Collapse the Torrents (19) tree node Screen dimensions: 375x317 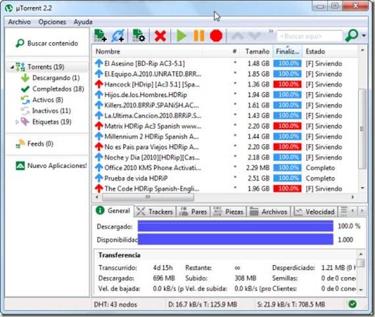tap(12, 67)
